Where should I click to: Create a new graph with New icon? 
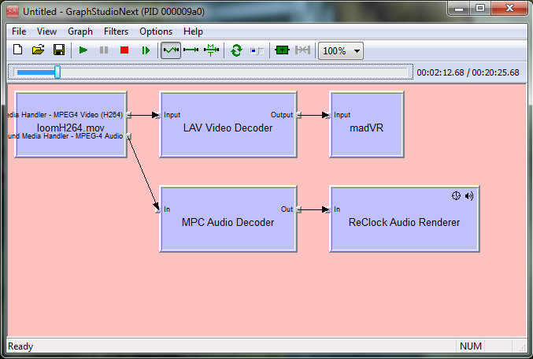[x=17, y=50]
